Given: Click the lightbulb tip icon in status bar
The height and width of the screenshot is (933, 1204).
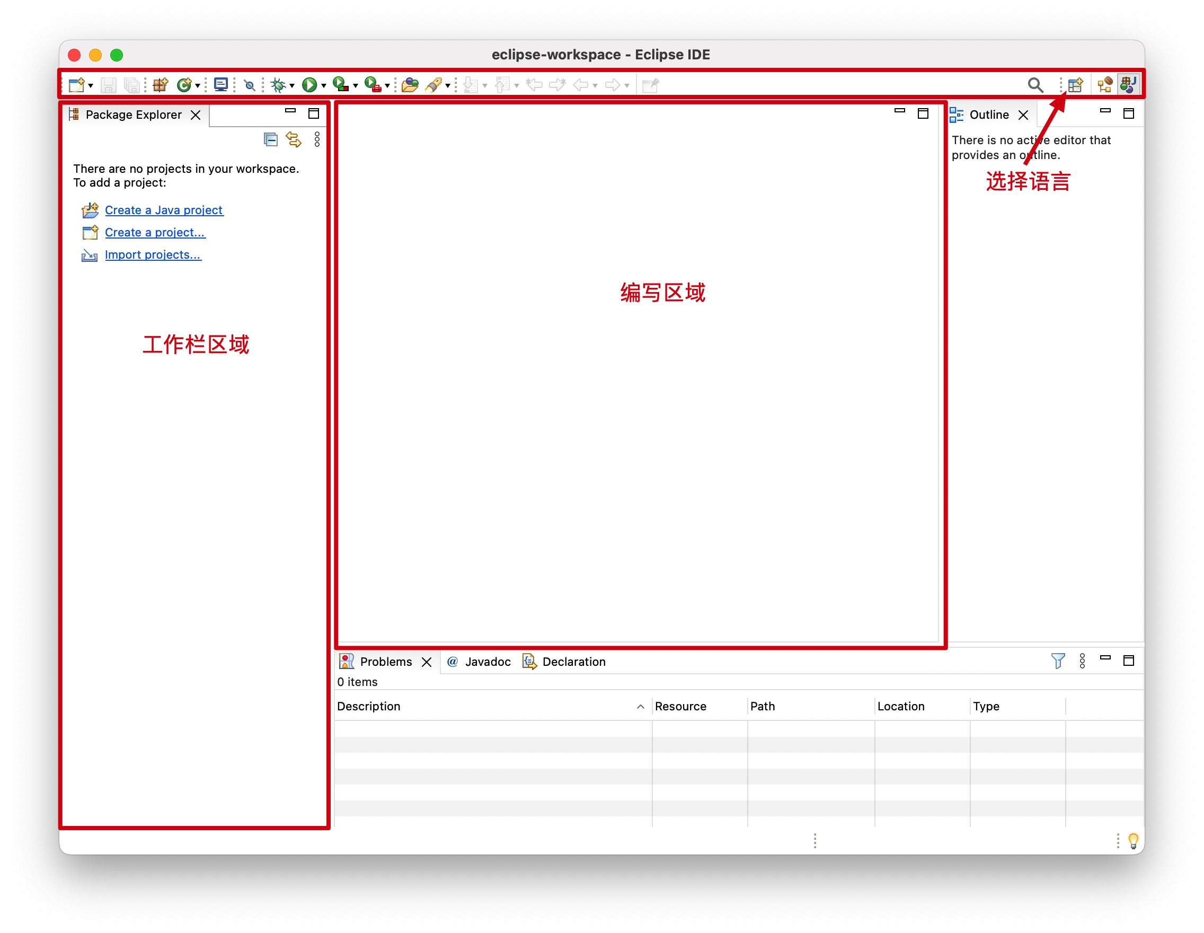Looking at the screenshot, I should tap(1134, 840).
